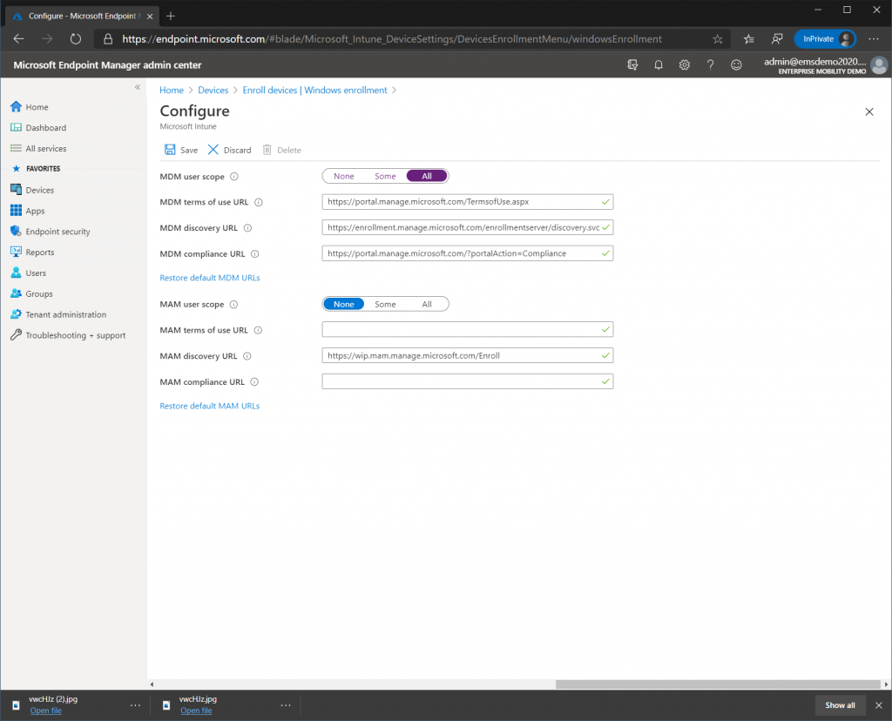Image resolution: width=892 pixels, height=721 pixels.
Task: Open file vwcHJz.jpg download
Action: [196, 711]
